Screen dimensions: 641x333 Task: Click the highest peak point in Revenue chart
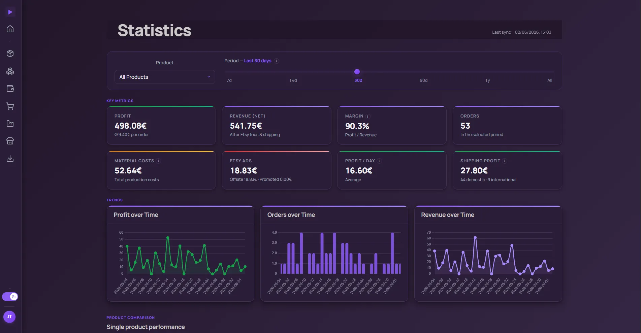click(475, 238)
